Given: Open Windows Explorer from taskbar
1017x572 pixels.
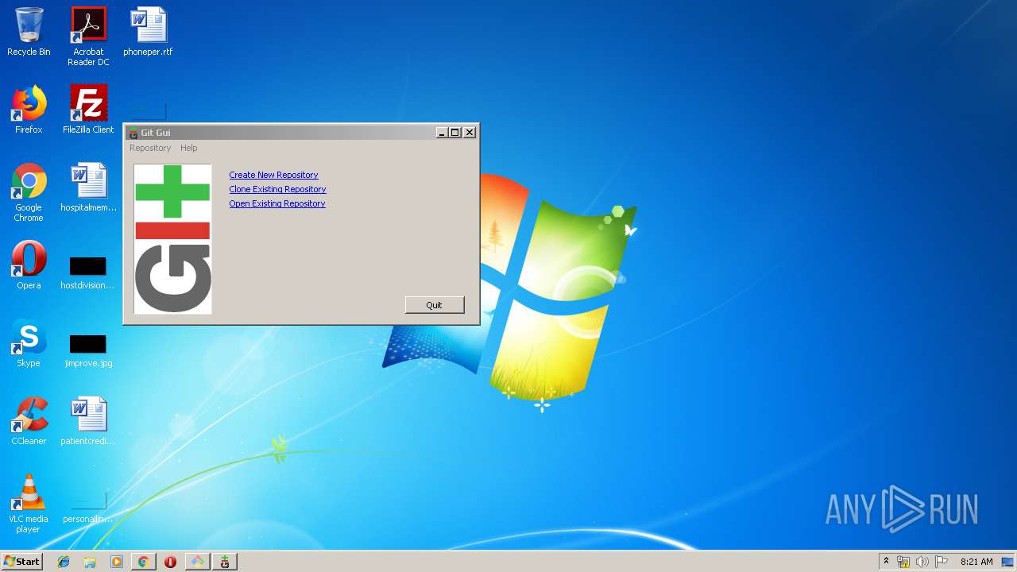Looking at the screenshot, I should click(90, 562).
